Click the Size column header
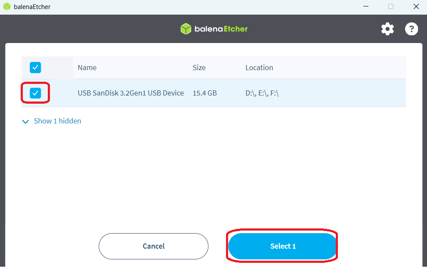The image size is (427, 268). click(199, 68)
